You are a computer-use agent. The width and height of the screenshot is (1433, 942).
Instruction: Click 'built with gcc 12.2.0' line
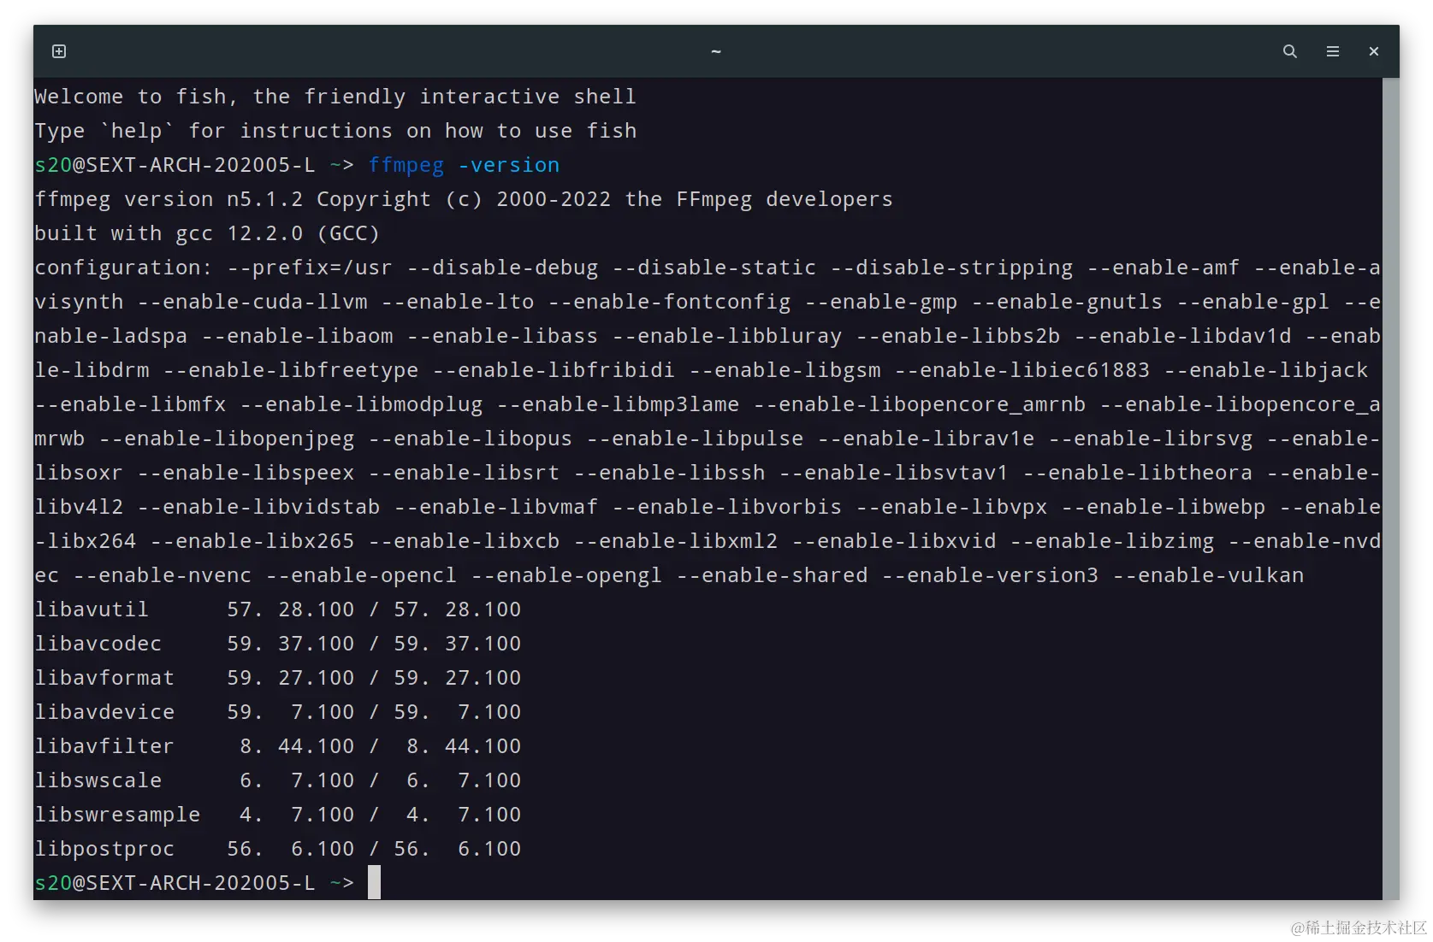206,233
